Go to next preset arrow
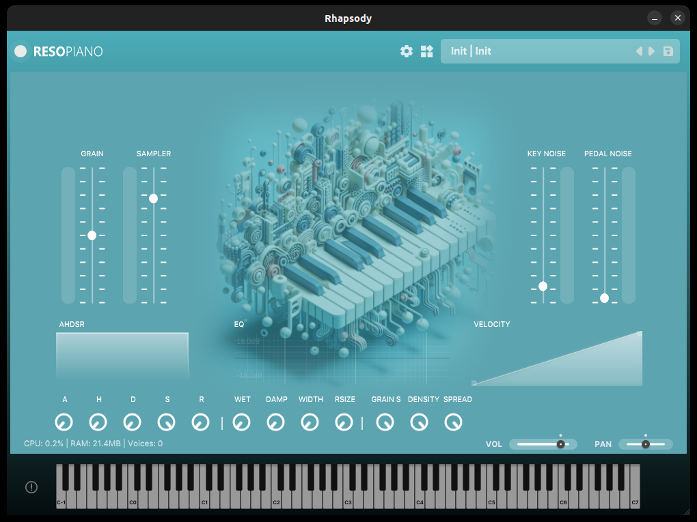The height and width of the screenshot is (522, 697). [x=652, y=51]
